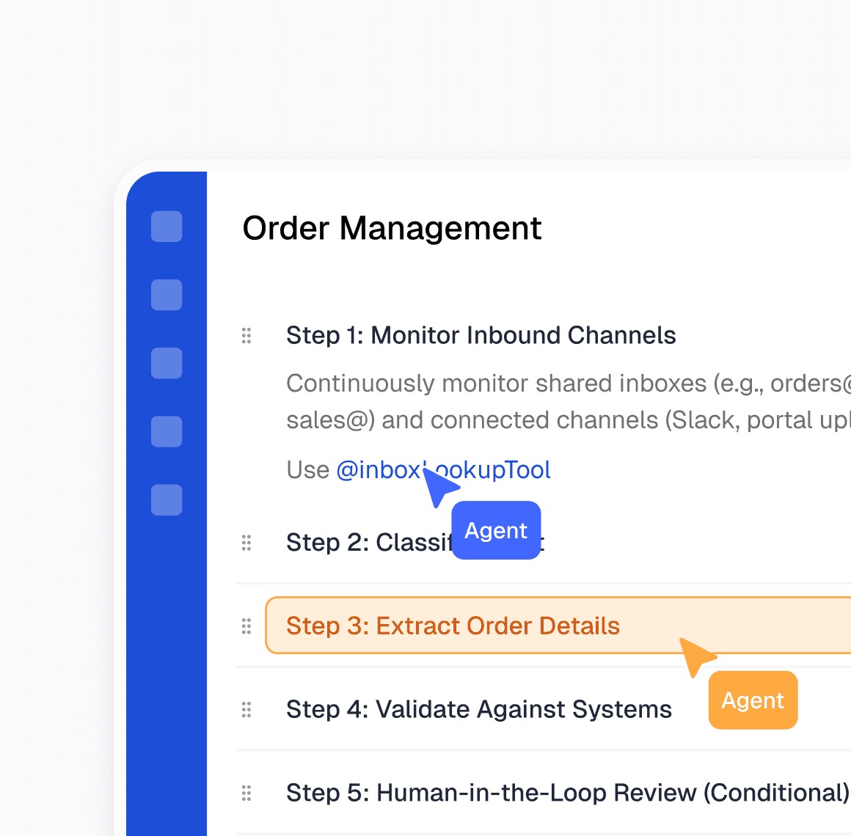
Task: Open the @inboxLookupTool mention link
Action: click(443, 470)
